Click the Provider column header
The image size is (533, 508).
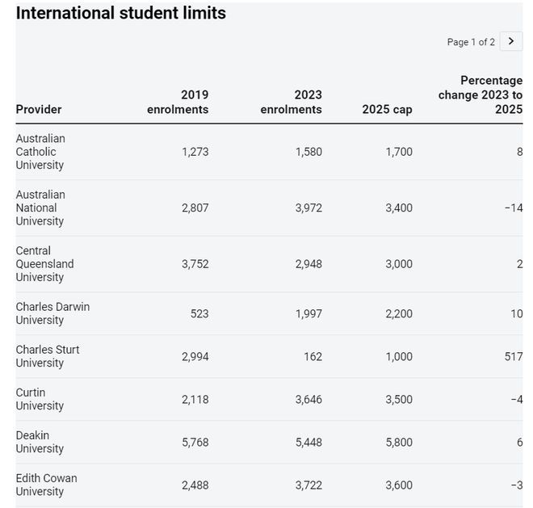(x=39, y=110)
